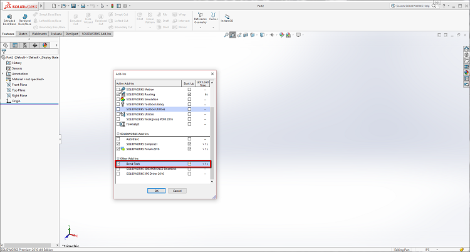
Task: Switch to the Evaluate tab
Action: click(56, 34)
